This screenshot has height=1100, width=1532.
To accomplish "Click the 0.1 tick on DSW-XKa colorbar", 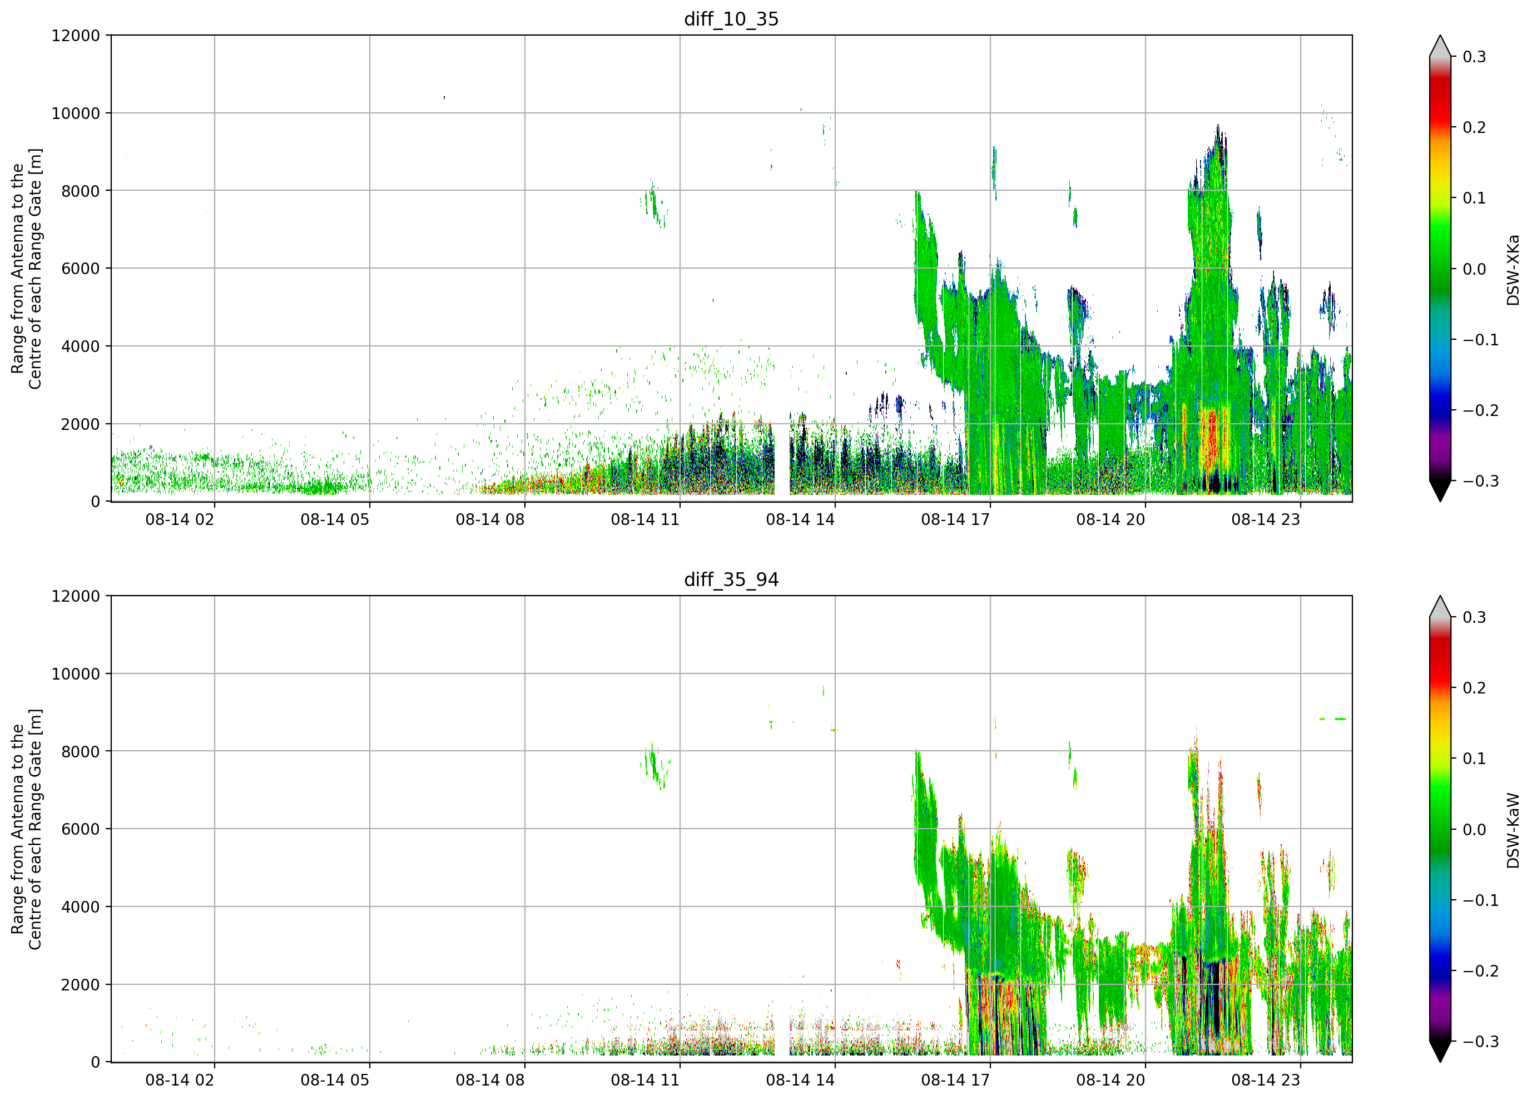I will [x=1474, y=198].
